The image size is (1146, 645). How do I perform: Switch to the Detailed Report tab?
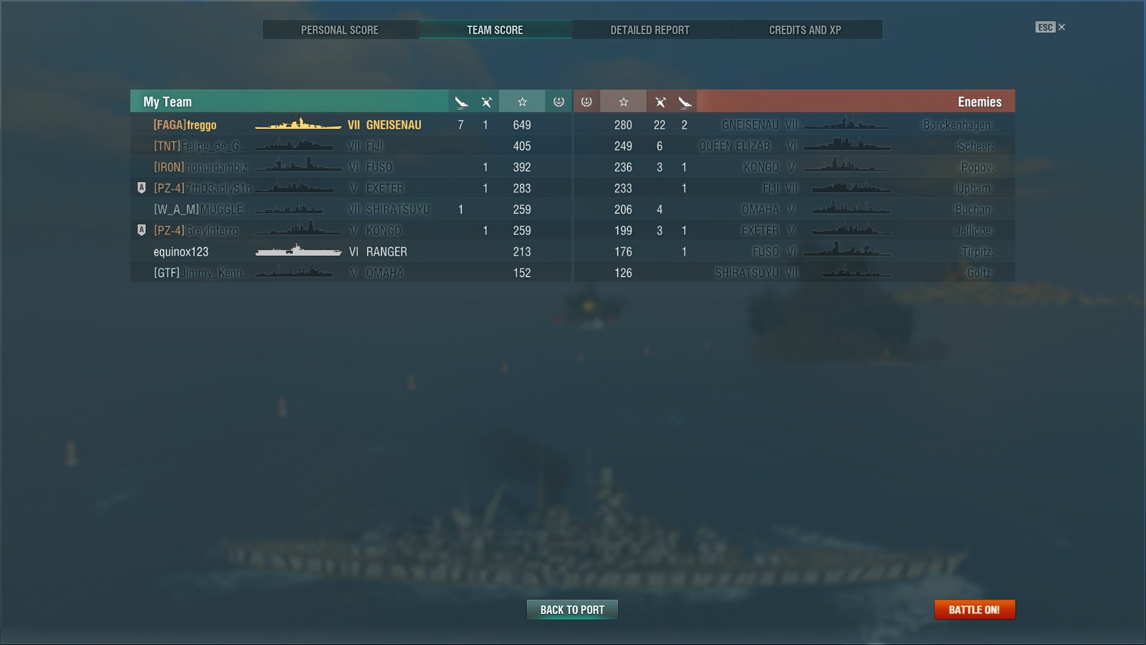[x=650, y=30]
